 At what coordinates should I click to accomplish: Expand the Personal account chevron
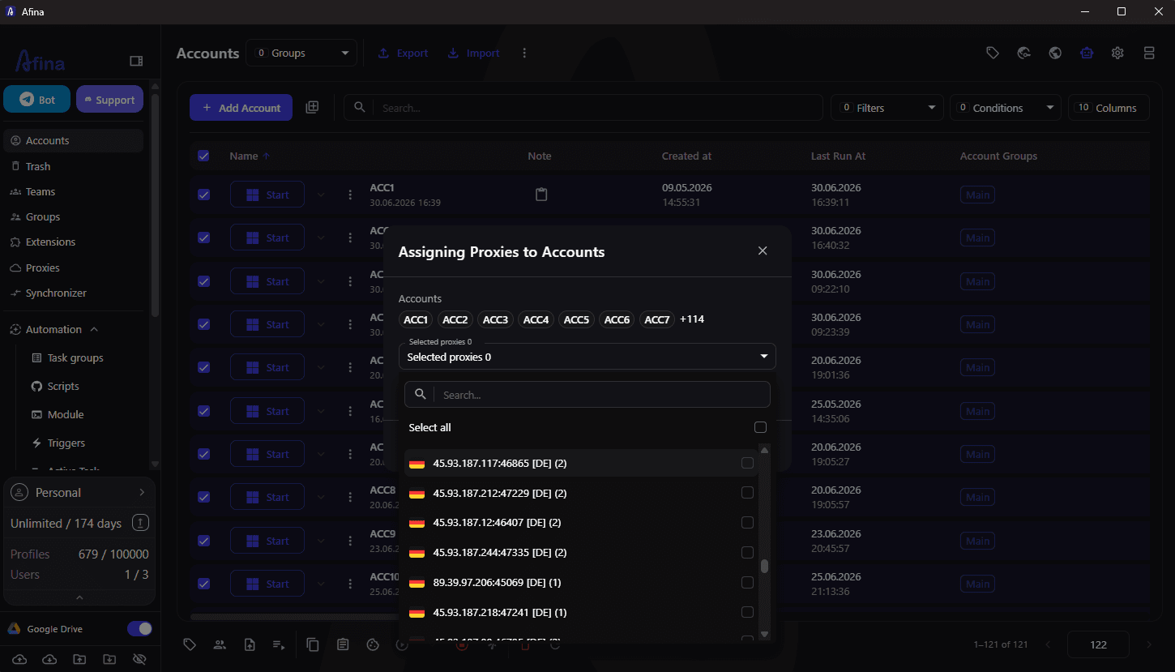(142, 492)
